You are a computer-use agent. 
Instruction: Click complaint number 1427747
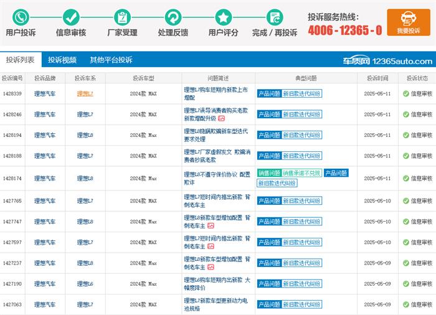point(12,222)
